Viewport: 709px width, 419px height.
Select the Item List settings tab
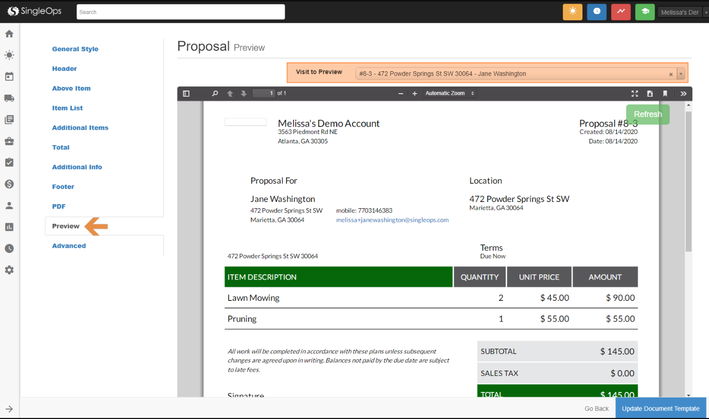tap(67, 108)
